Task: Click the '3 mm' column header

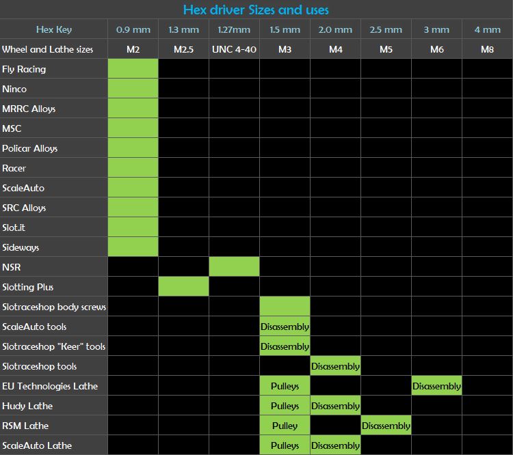Action: tap(436, 30)
